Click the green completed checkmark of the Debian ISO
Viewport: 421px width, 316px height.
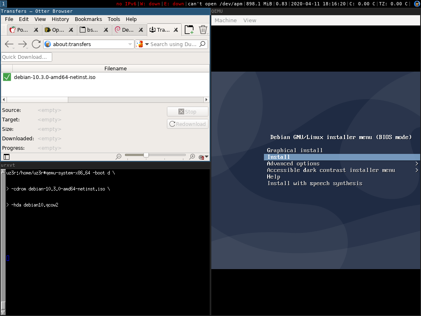7,77
